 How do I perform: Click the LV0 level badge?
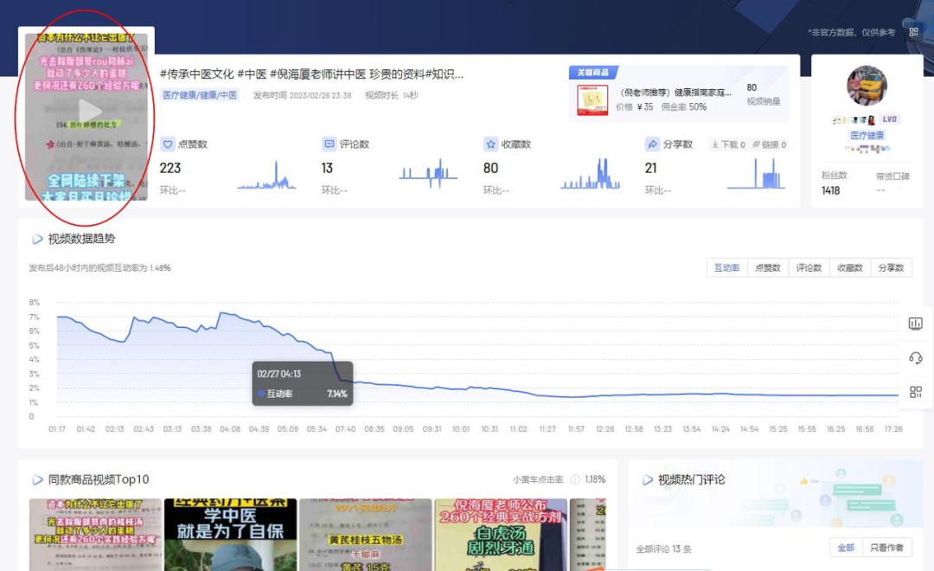(889, 119)
